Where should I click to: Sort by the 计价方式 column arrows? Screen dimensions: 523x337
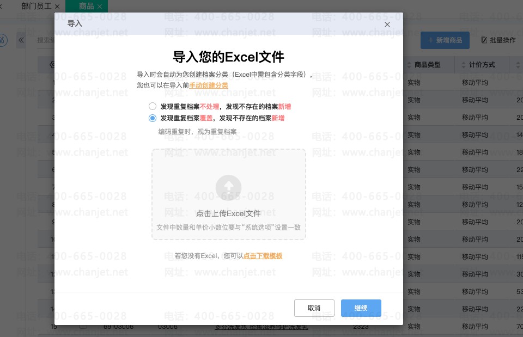pos(463,65)
